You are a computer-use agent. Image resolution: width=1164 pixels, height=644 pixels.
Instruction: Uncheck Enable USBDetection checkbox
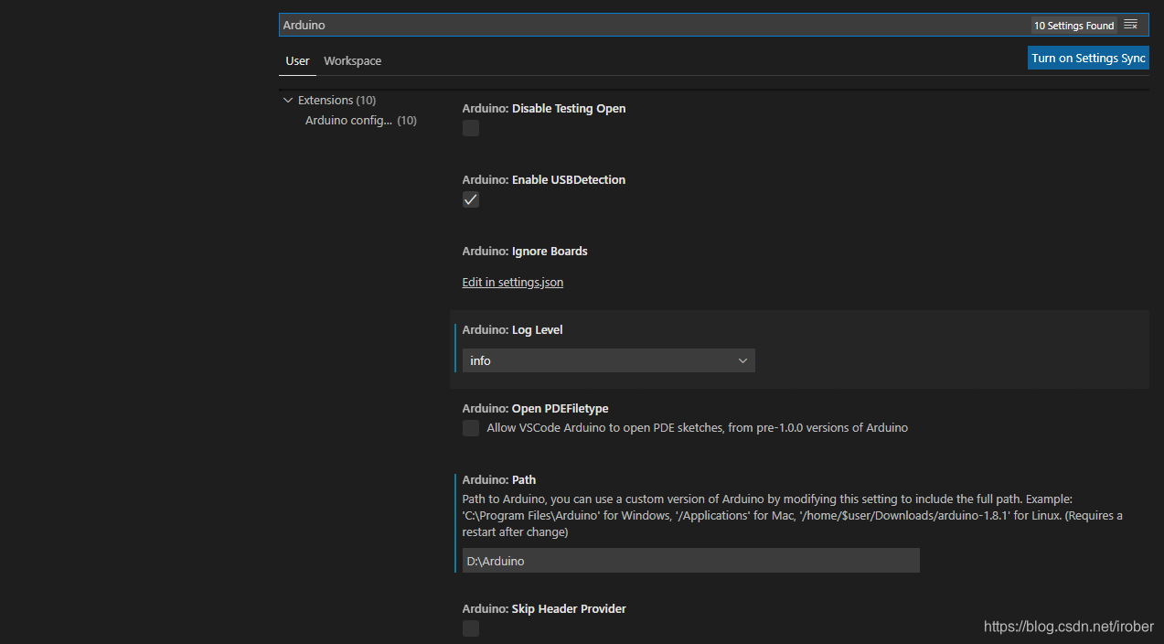[x=471, y=199]
